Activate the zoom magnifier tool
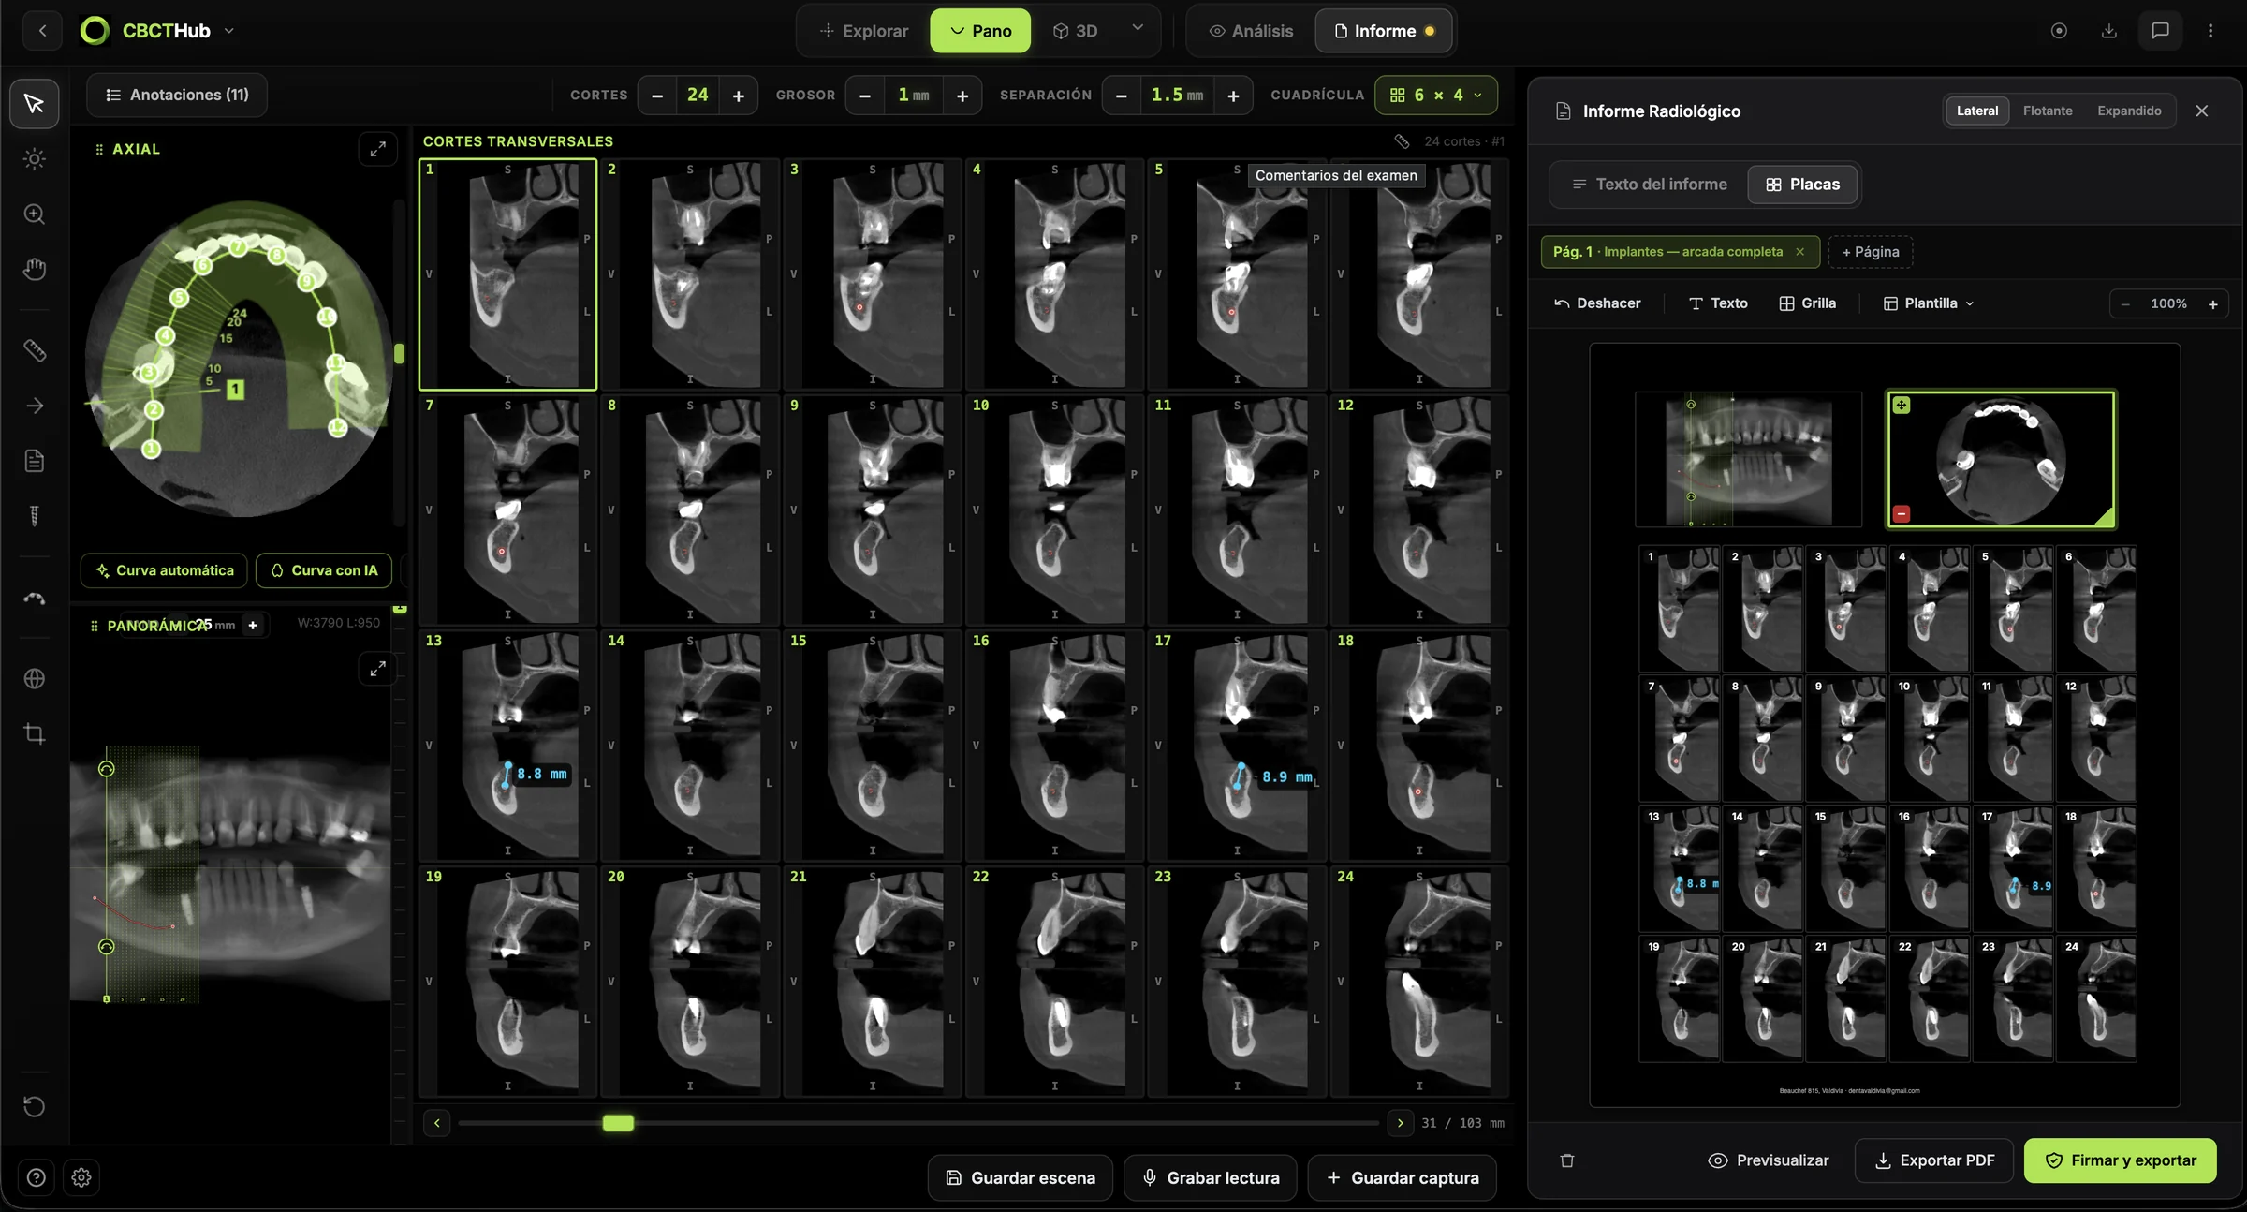2247x1212 pixels. 35,214
